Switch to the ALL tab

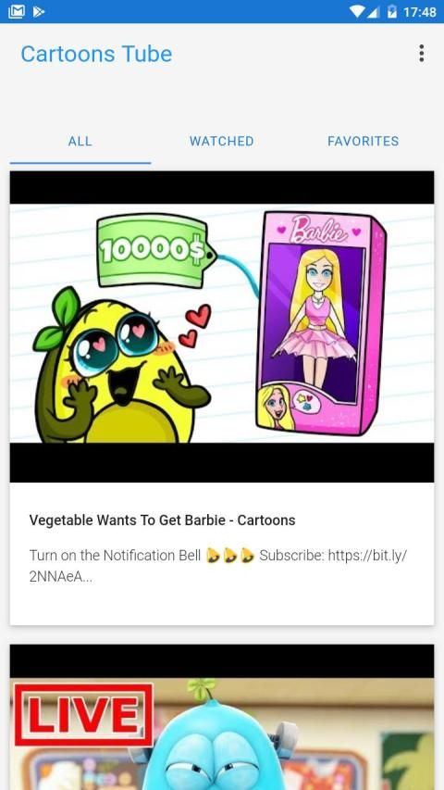(x=80, y=141)
